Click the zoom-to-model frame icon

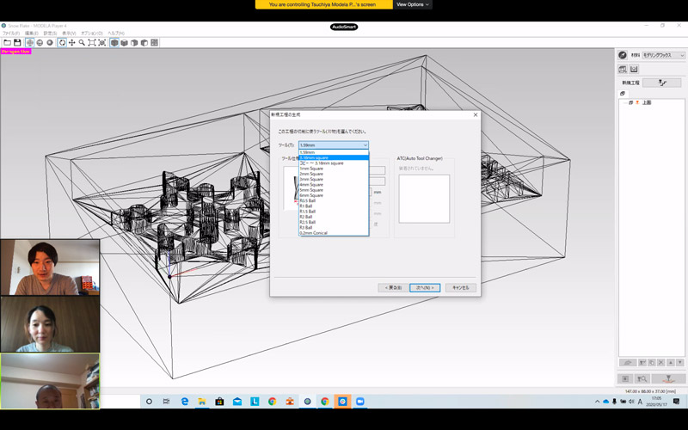(101, 42)
